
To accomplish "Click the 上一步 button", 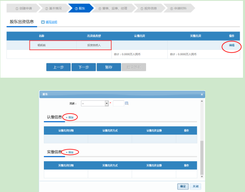I will (58, 67).
